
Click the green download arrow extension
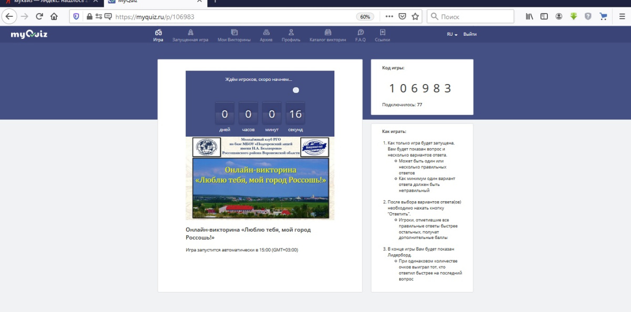(574, 16)
